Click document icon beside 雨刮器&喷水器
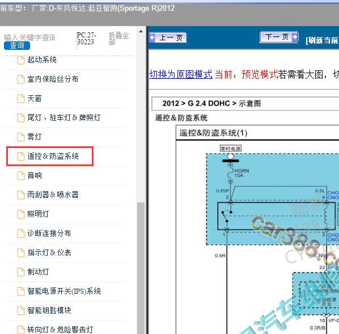The height and width of the screenshot is (334, 339). [21, 195]
